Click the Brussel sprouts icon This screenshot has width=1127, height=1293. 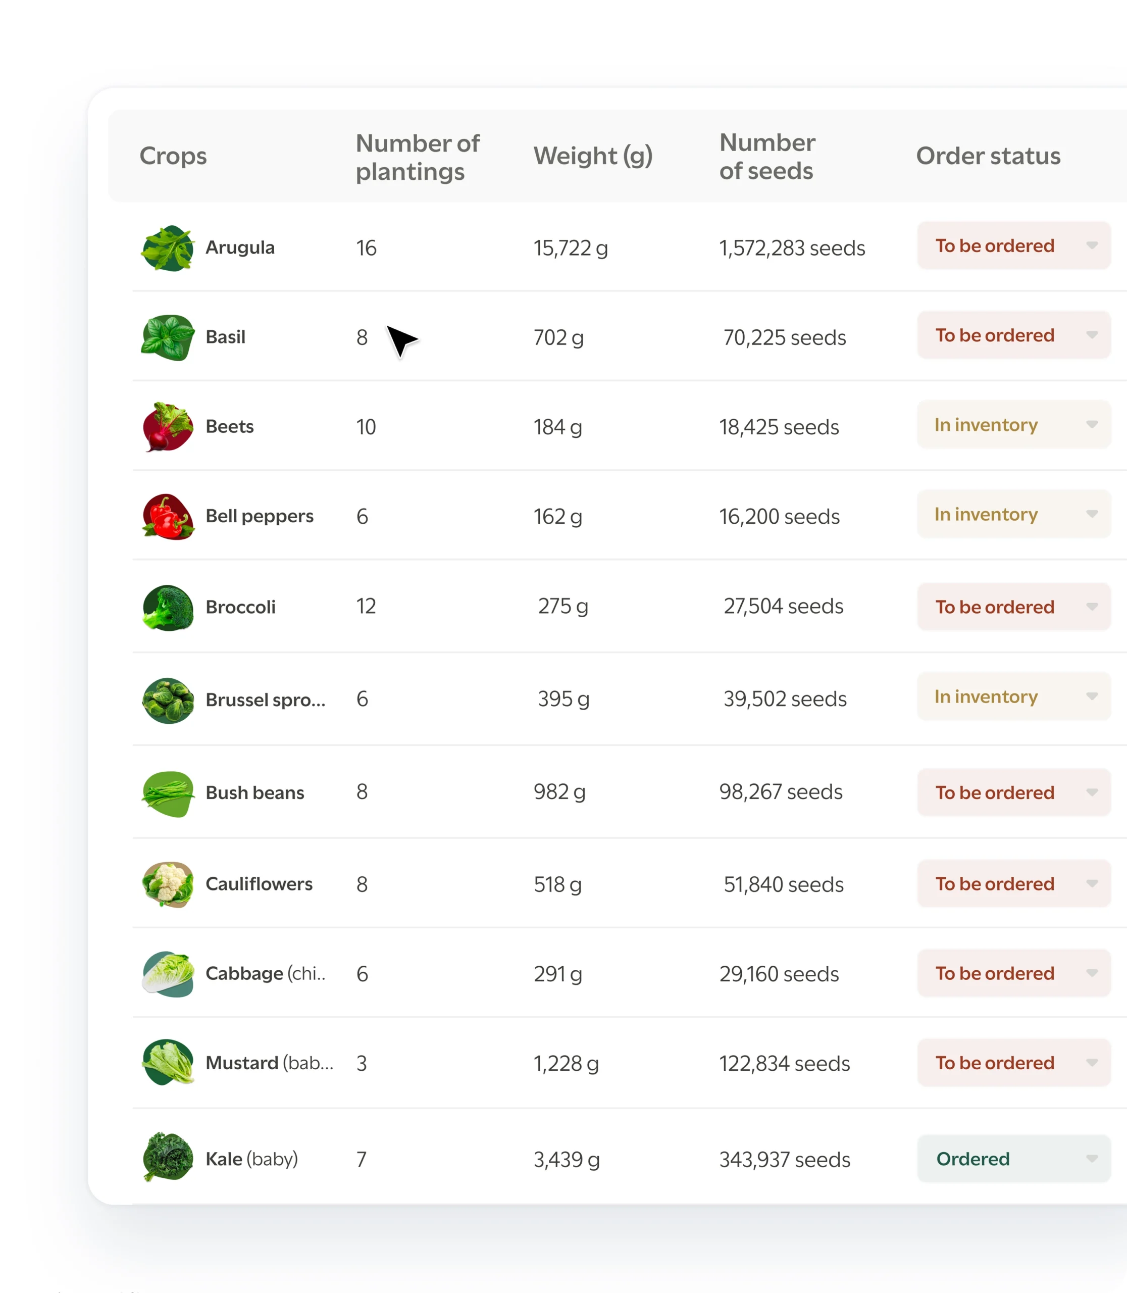pos(167,700)
